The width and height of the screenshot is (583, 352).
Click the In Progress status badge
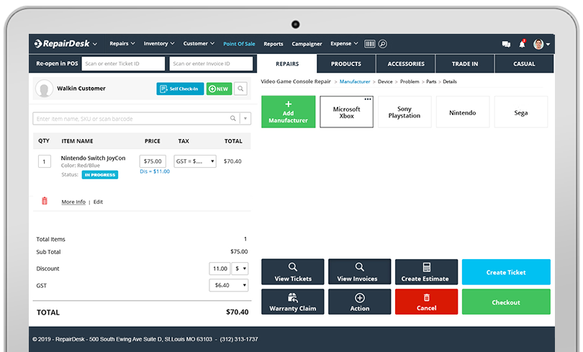click(100, 175)
